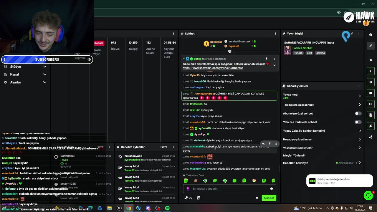Screen dimensions: 377x212
Task: Select the pencil edit icon in the right sidebar
Action: tap(371, 46)
